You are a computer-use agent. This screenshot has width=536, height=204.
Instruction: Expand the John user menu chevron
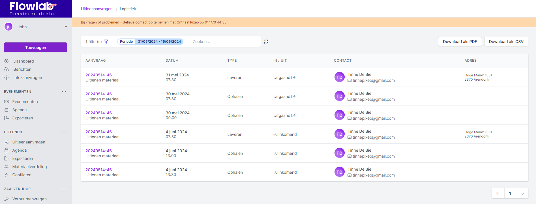66,27
